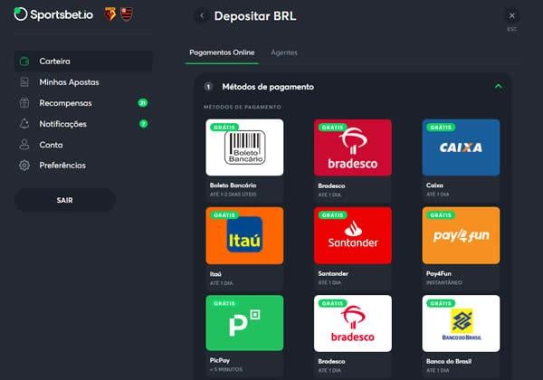Select the PicPay payment tile

[244, 323]
